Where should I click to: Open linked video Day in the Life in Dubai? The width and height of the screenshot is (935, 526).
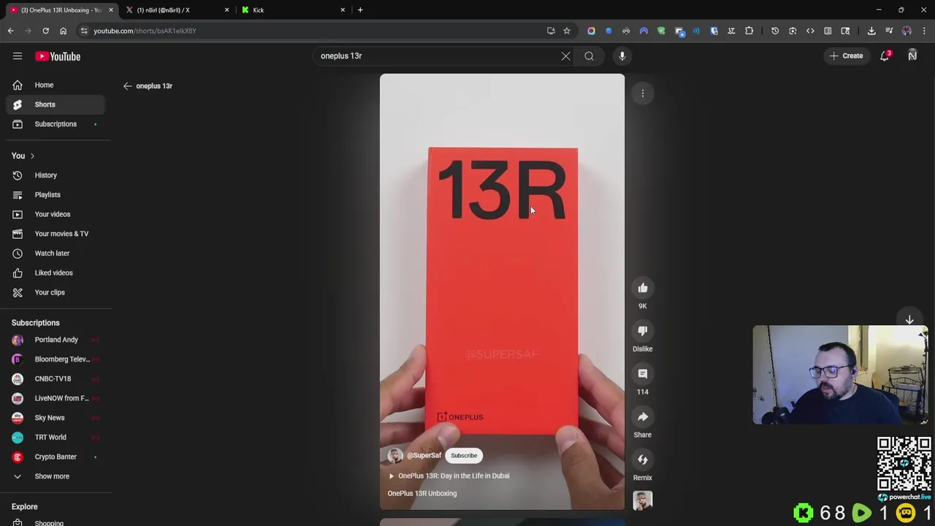tap(449, 476)
